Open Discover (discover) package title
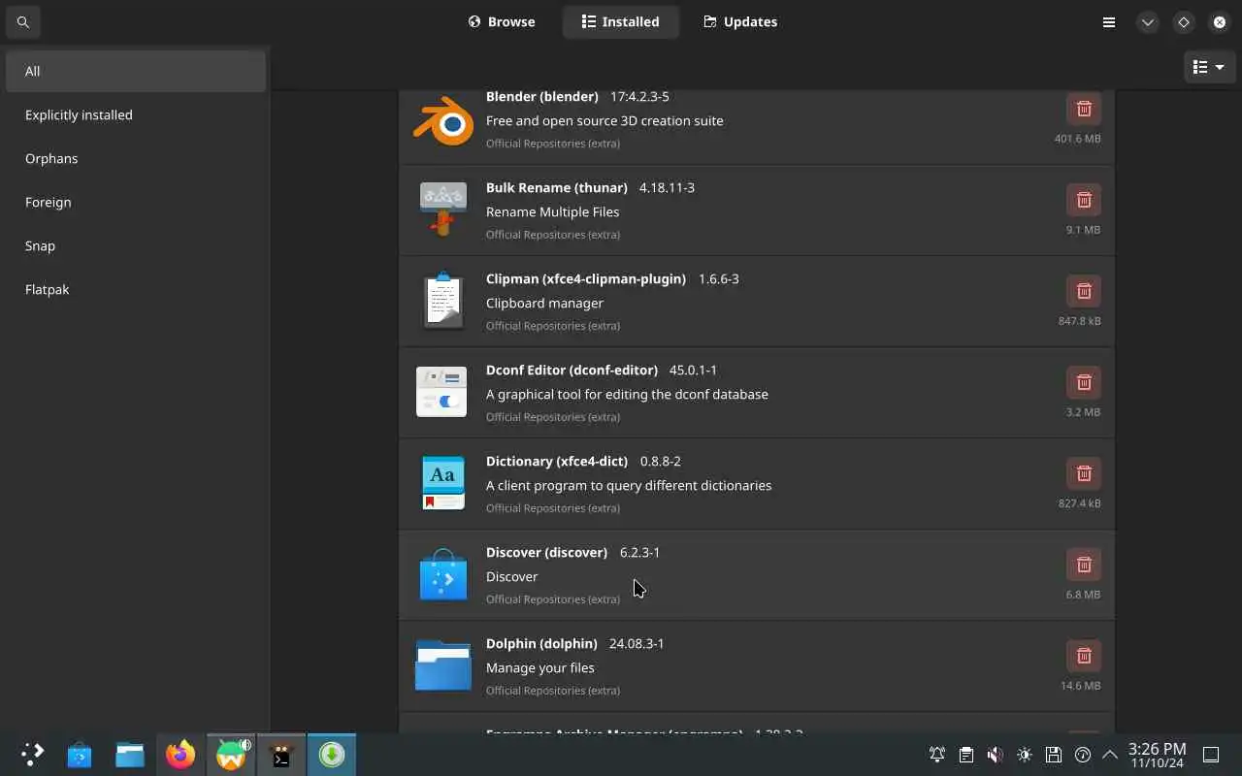Viewport: 1242px width, 776px height. pos(546,552)
